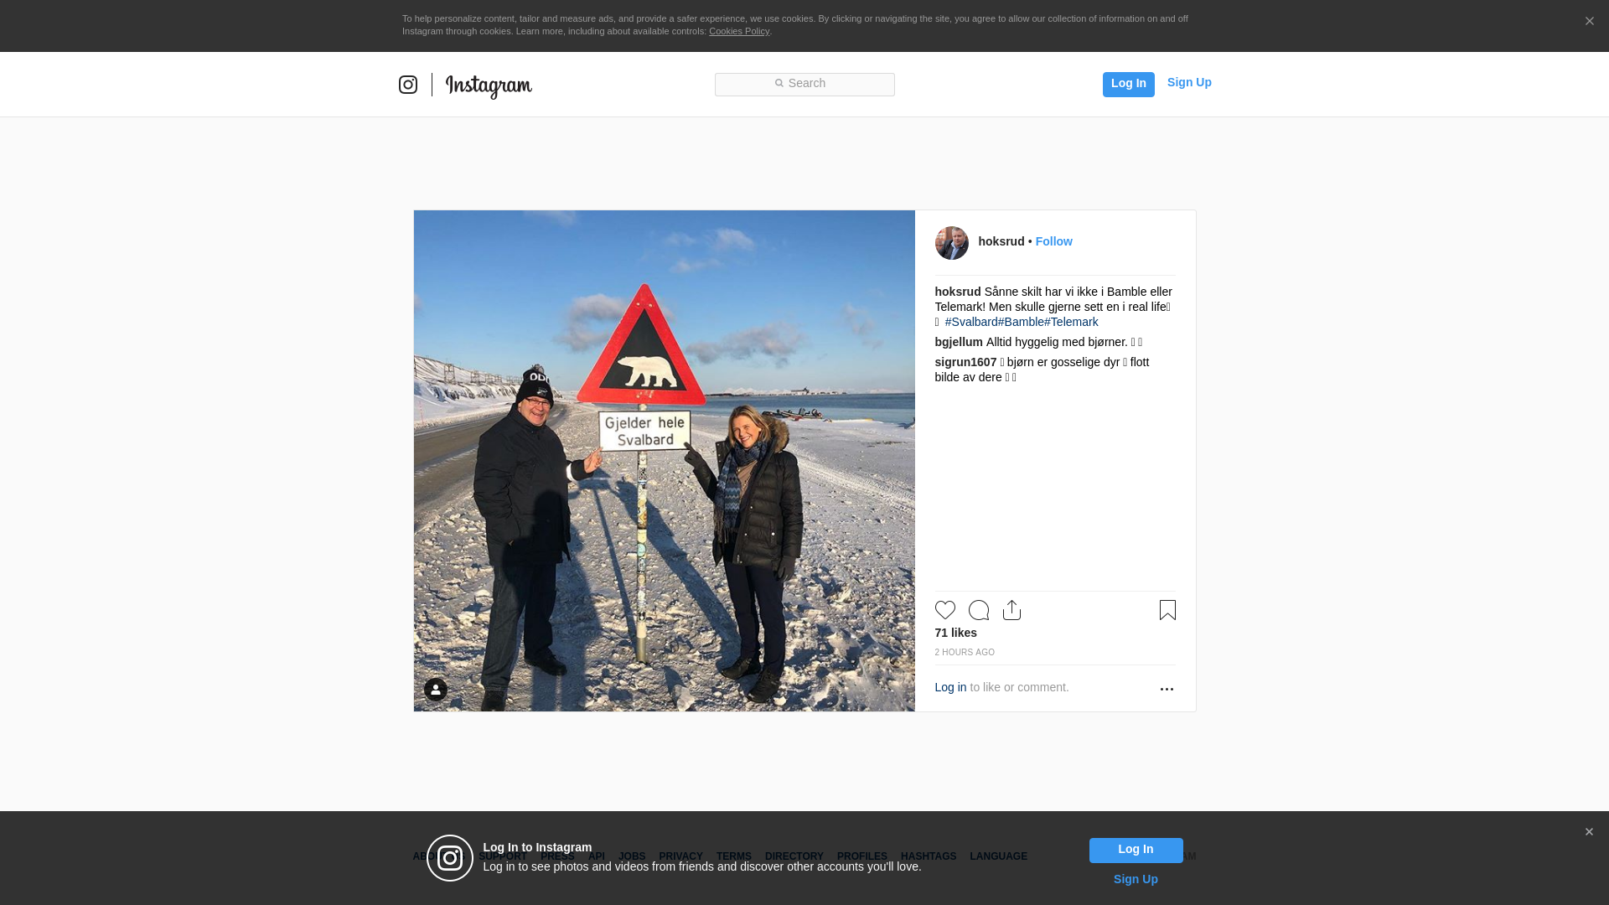Close the Log In to Instagram banner
1609x905 pixels.
coord(1589,832)
